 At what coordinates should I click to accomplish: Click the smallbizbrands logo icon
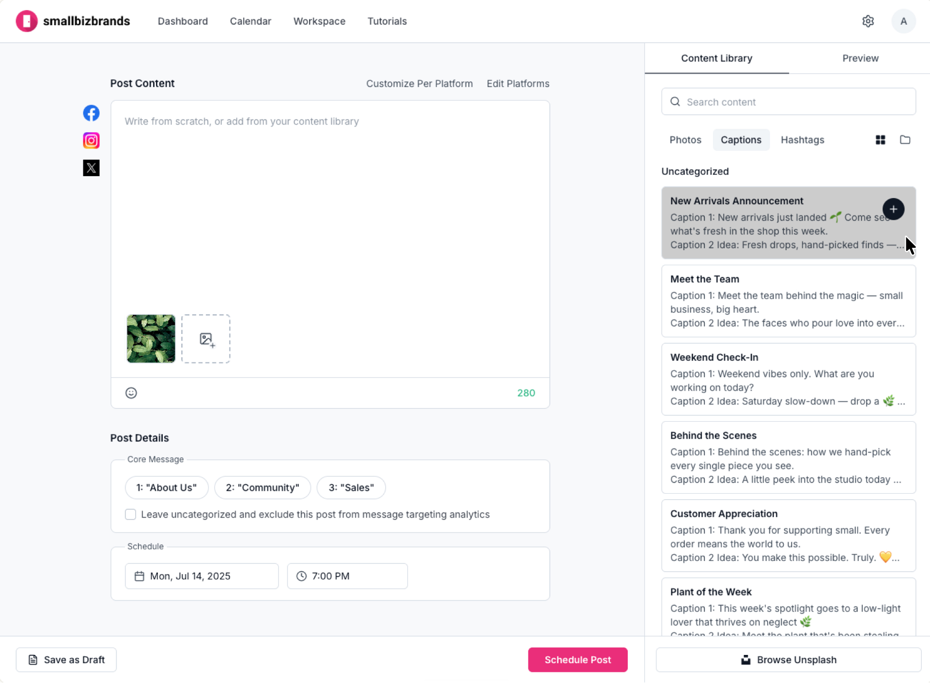pyautogui.click(x=26, y=21)
